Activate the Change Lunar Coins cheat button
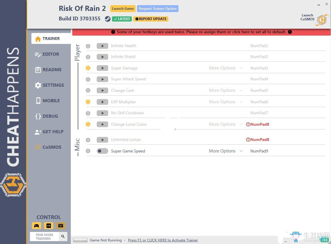331x244 pixels. [x=102, y=124]
